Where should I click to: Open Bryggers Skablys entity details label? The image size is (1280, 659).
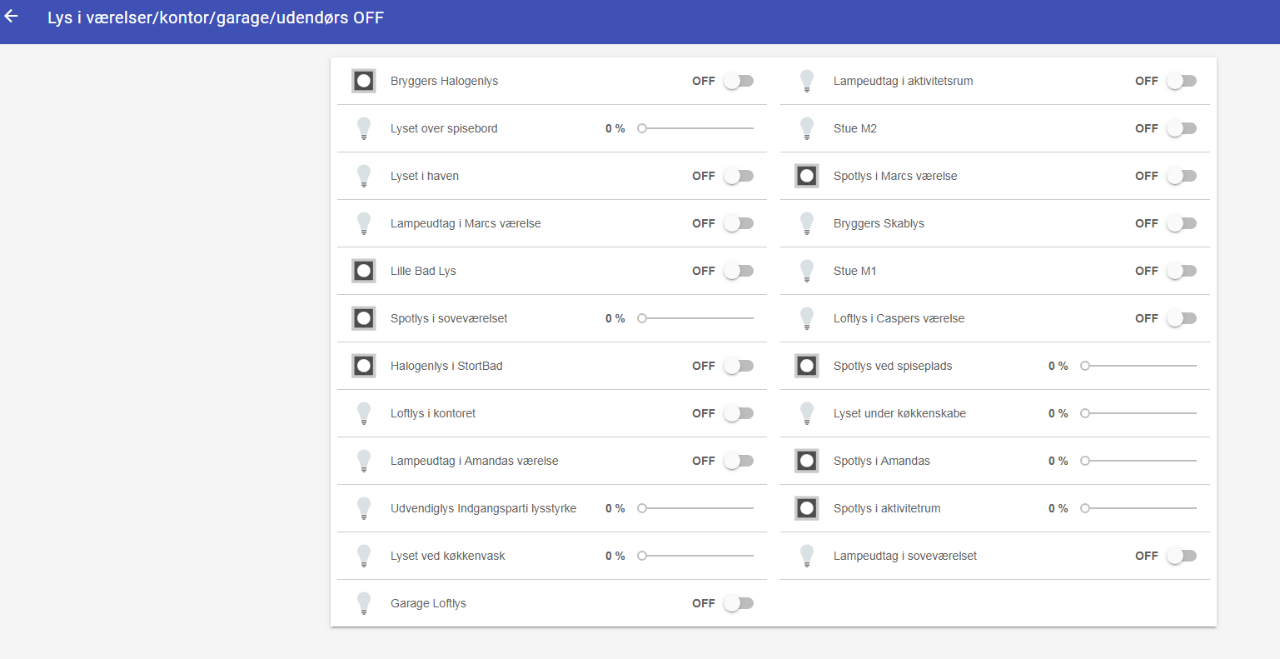(879, 223)
